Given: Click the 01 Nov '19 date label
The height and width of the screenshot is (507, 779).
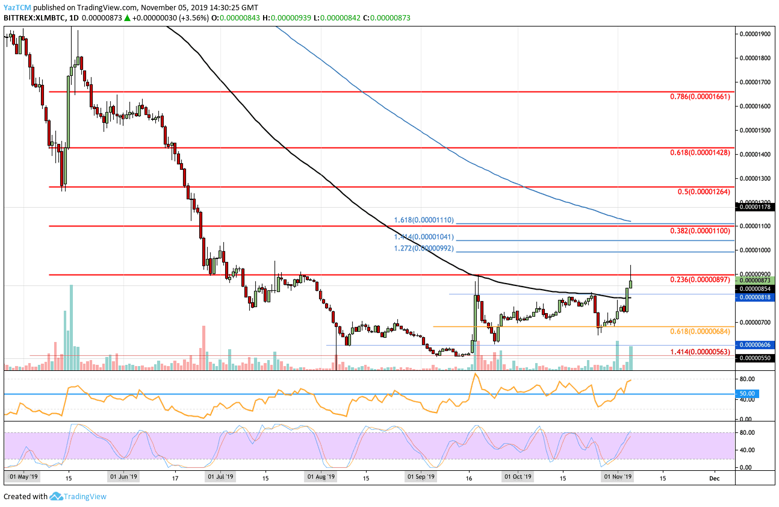Looking at the screenshot, I should [x=619, y=477].
